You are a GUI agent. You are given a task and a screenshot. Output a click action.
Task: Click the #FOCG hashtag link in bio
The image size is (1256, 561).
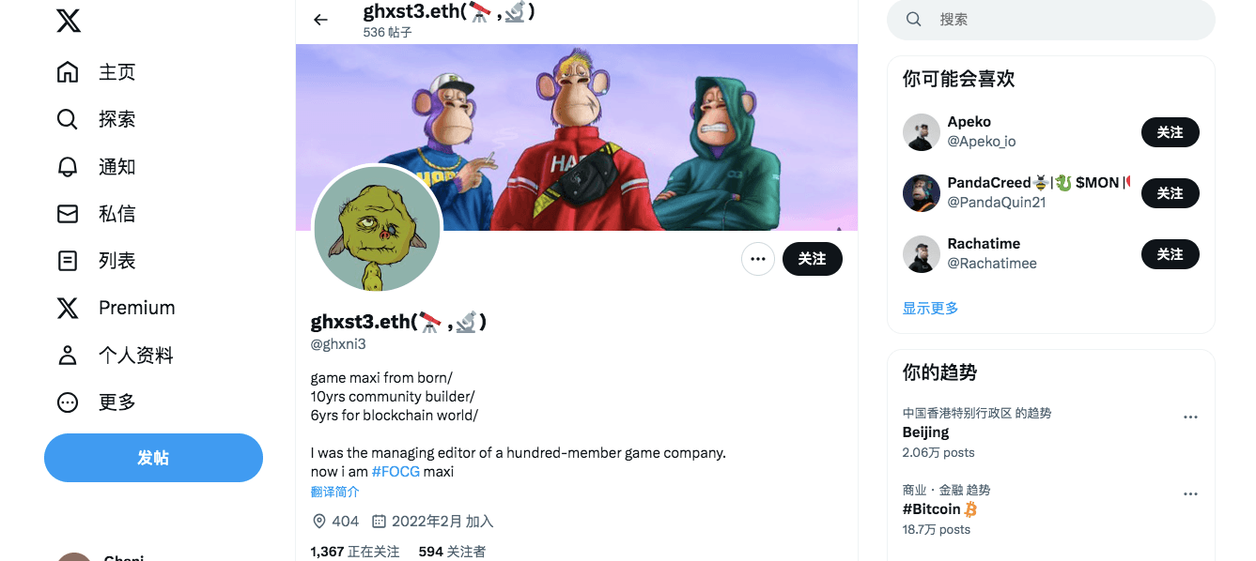(x=395, y=472)
